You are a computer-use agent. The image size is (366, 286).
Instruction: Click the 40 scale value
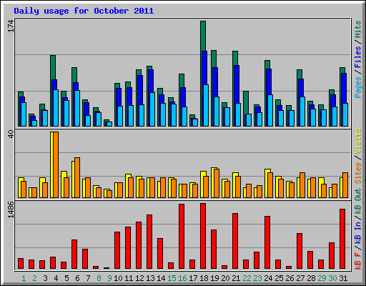click(11, 134)
